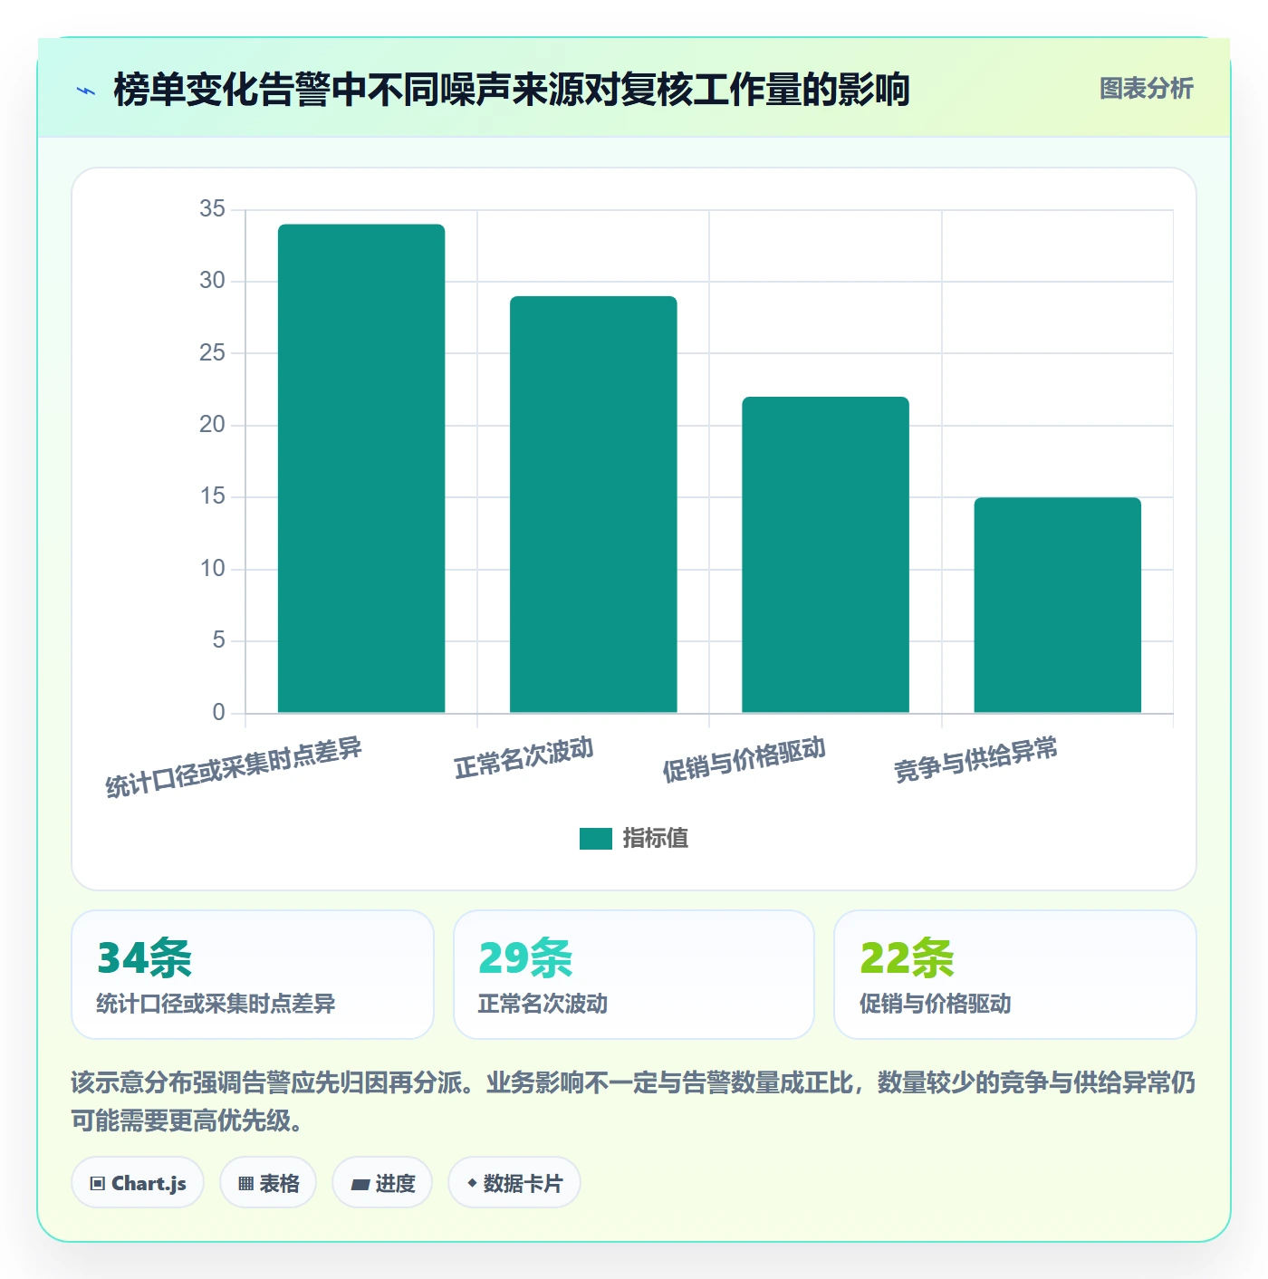Click the Chart.js tag chip
The image size is (1268, 1279).
138,1183
